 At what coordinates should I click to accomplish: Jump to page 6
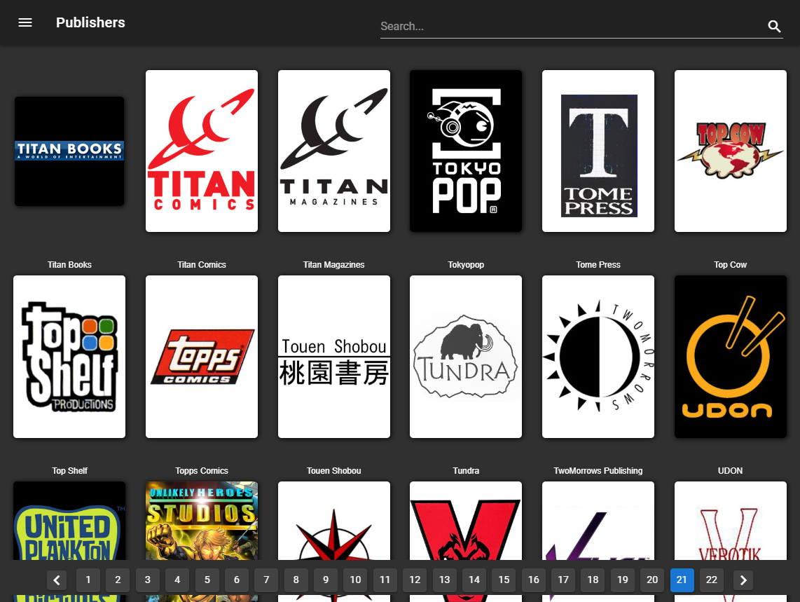[x=237, y=580]
